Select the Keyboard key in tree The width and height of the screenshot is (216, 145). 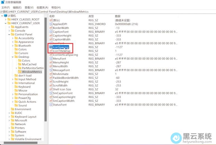pos(24,87)
